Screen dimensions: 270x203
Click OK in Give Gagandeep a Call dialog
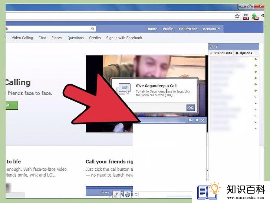[x=191, y=108]
